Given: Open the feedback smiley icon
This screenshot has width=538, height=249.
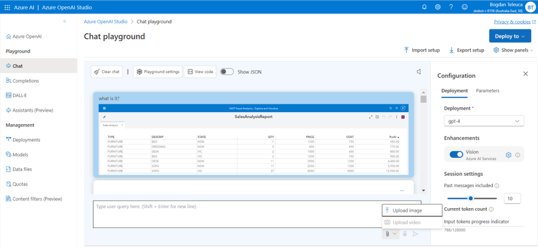Looking at the screenshot, I should 465,7.
